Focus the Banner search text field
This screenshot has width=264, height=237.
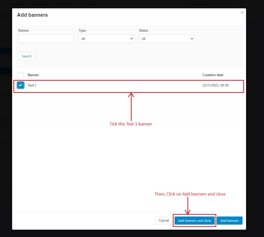coord(46,39)
